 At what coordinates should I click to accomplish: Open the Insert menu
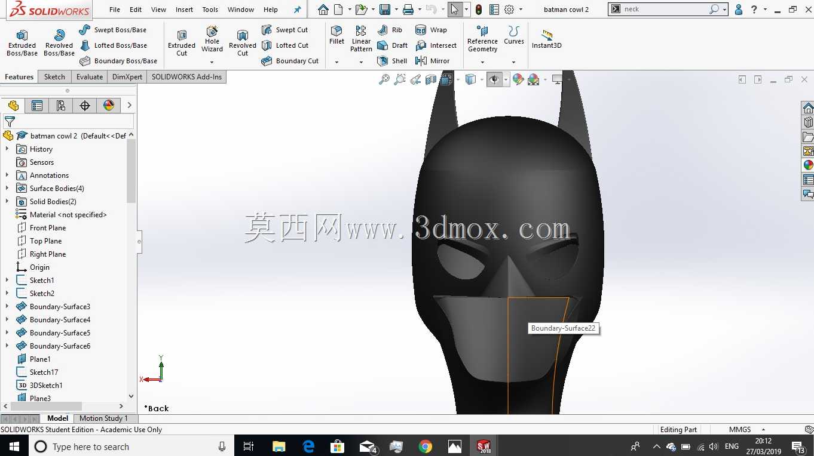pyautogui.click(x=184, y=10)
